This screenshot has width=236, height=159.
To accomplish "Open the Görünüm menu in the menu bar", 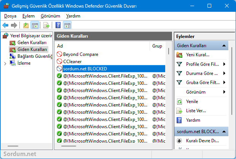I will click(x=50, y=16).
